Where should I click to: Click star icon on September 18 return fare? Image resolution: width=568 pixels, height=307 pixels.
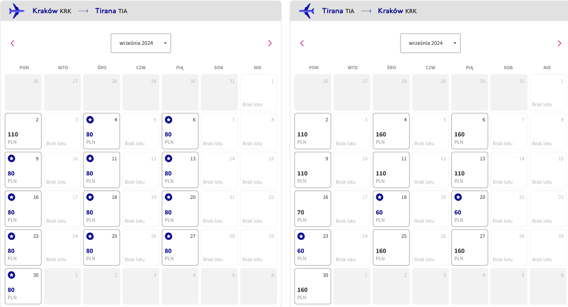[x=379, y=197]
